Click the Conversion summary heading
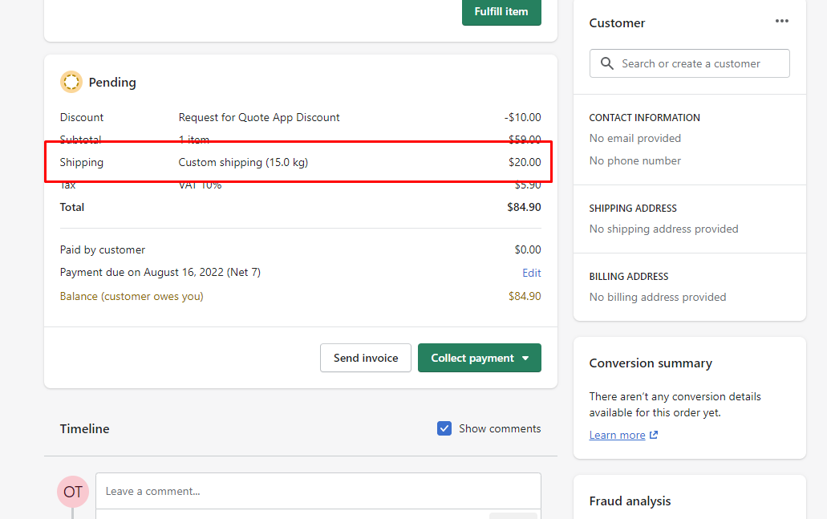Viewport: 827px width, 519px height. pyautogui.click(x=651, y=363)
